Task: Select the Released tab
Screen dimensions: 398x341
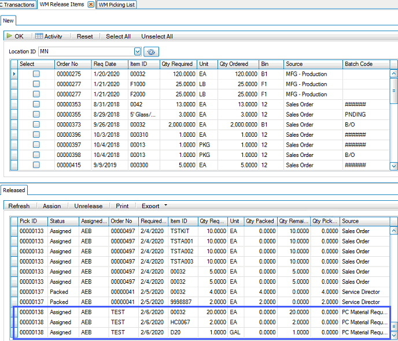Action: (14, 190)
